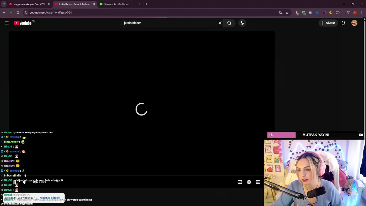Open the Chrome profile red C avatar
This screenshot has width=366, height=206.
pos(355,13)
